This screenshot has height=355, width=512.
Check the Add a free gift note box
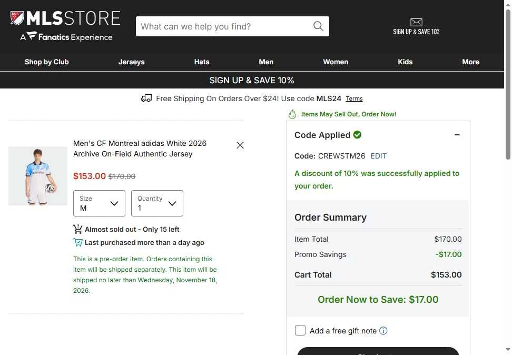point(300,330)
